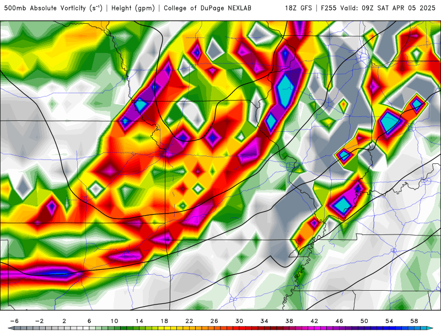Screen dimensions: 441x331
Task: Click the "46" value on the color scale
Action: tap(339, 321)
